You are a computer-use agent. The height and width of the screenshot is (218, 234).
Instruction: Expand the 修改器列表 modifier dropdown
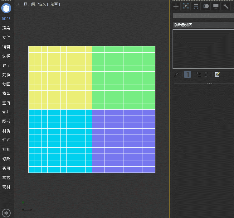point(203,25)
